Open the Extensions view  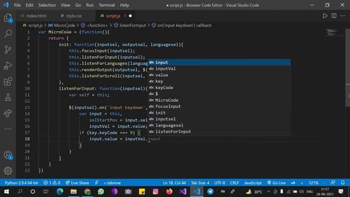[8, 82]
